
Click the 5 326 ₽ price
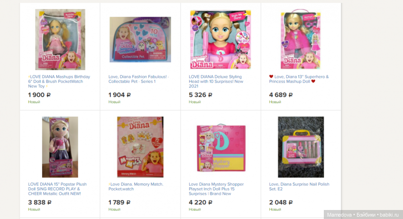pos(201,95)
